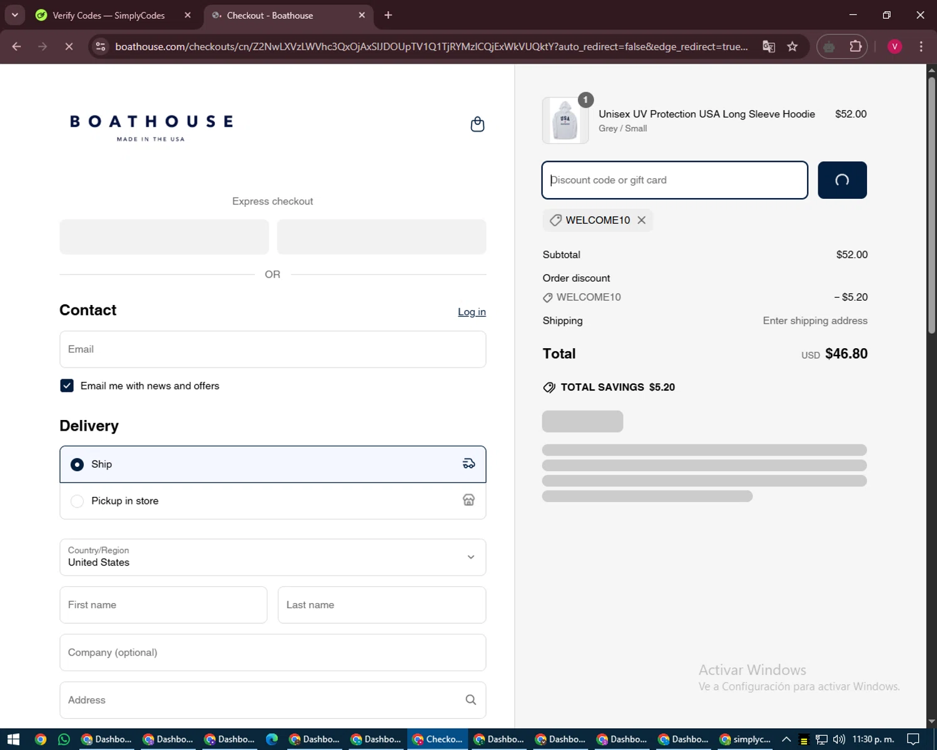The height and width of the screenshot is (750, 937).
Task: Click the Enter shipping address text
Action: (815, 321)
